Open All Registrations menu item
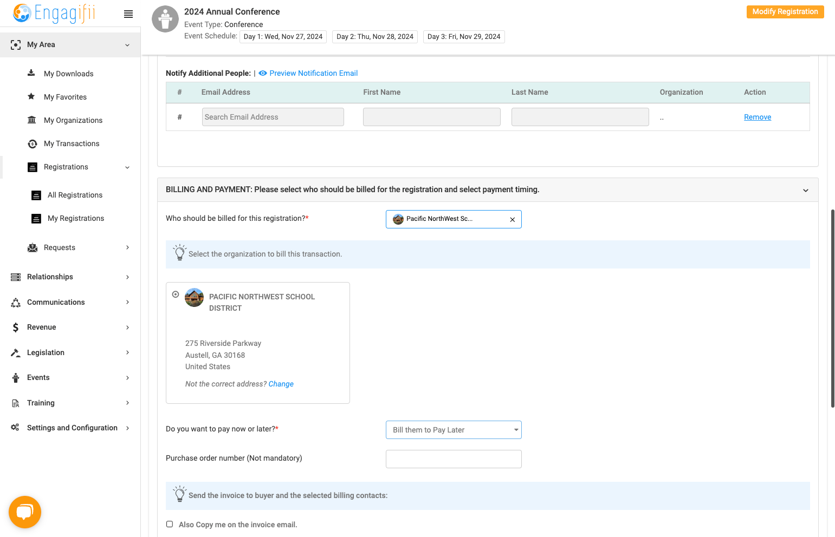835x537 pixels. [75, 195]
